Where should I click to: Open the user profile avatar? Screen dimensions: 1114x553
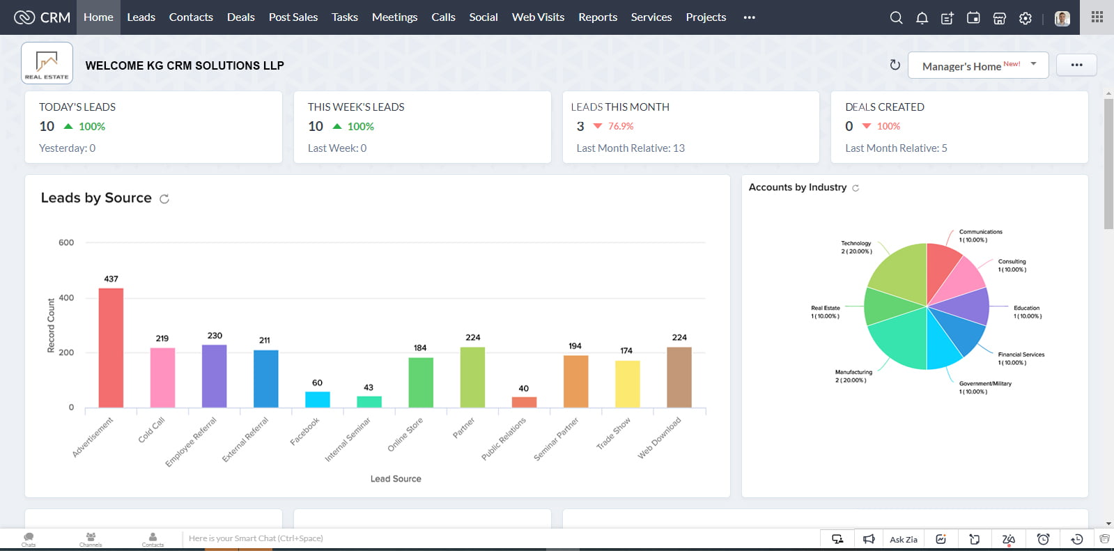(1062, 18)
